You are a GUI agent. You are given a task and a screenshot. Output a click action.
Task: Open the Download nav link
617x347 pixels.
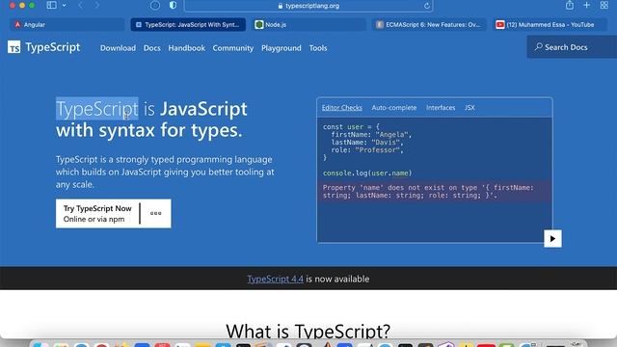[118, 48]
